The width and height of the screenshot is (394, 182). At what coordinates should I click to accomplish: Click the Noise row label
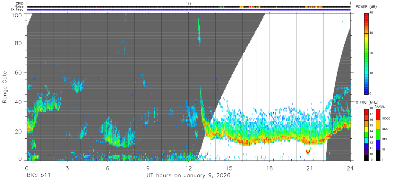pyautogui.click(x=19, y=6)
